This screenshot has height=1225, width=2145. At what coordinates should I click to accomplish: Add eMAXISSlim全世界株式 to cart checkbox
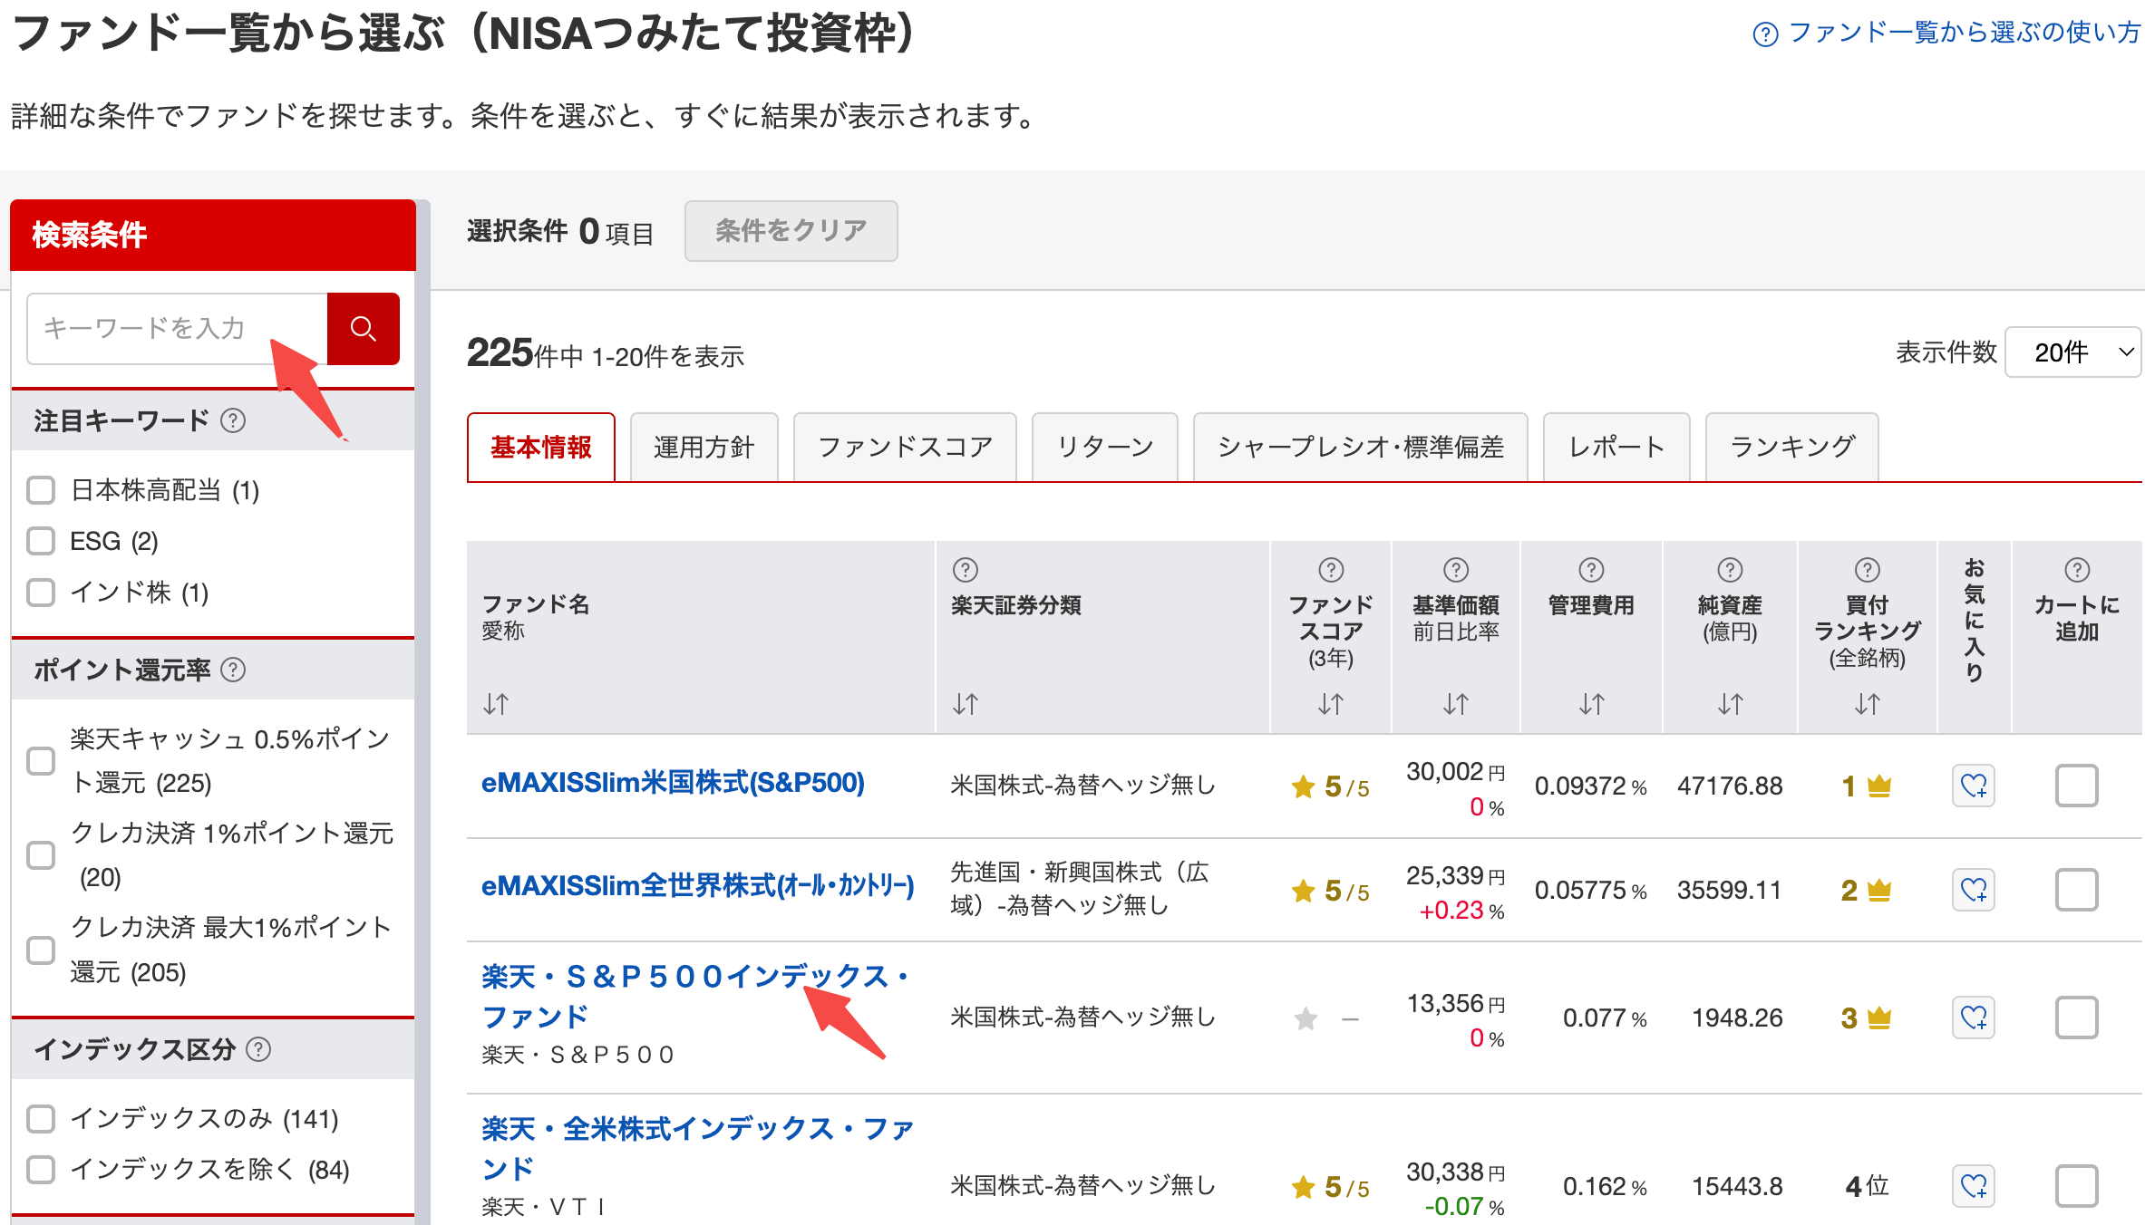click(x=2077, y=890)
